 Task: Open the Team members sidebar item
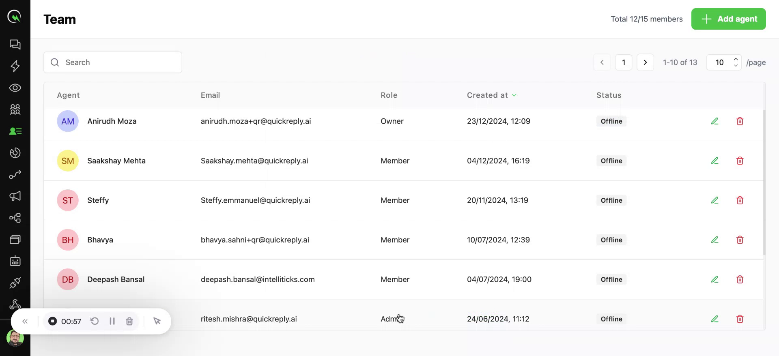15,131
